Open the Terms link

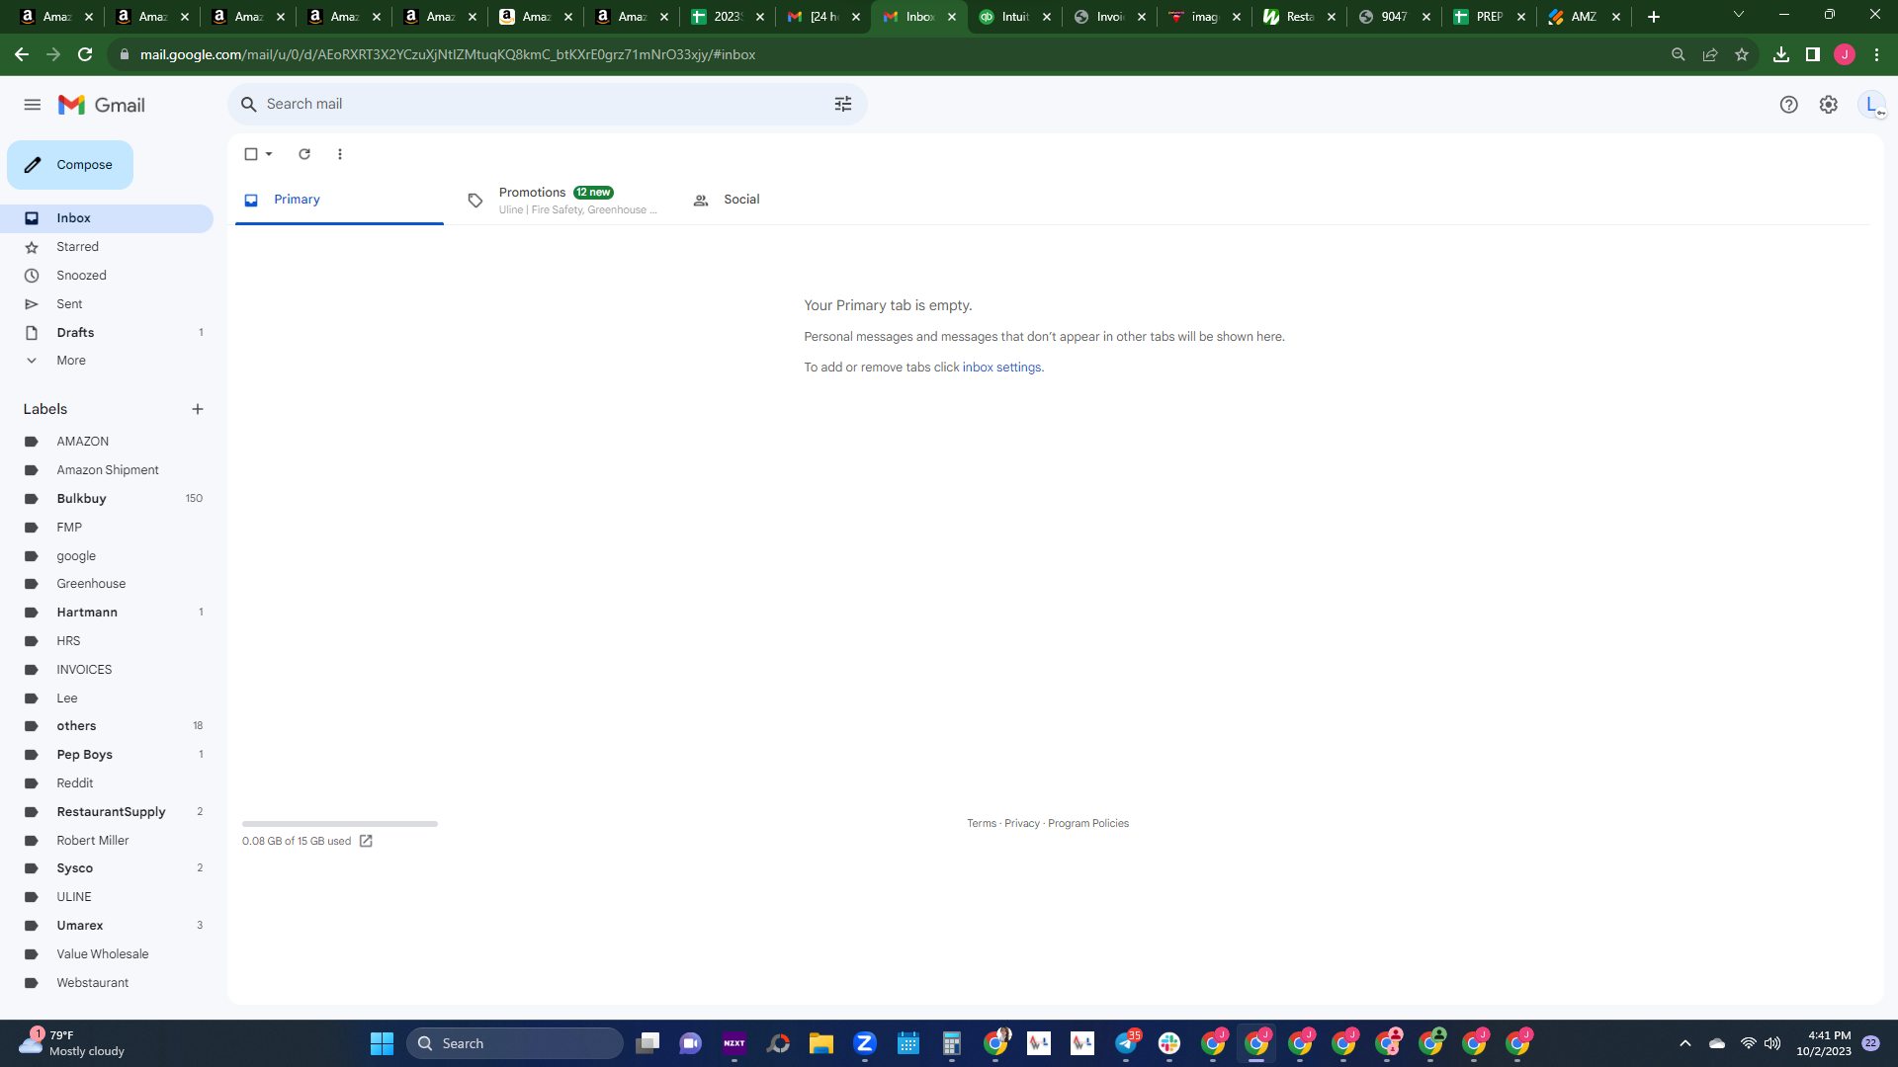tap(982, 824)
